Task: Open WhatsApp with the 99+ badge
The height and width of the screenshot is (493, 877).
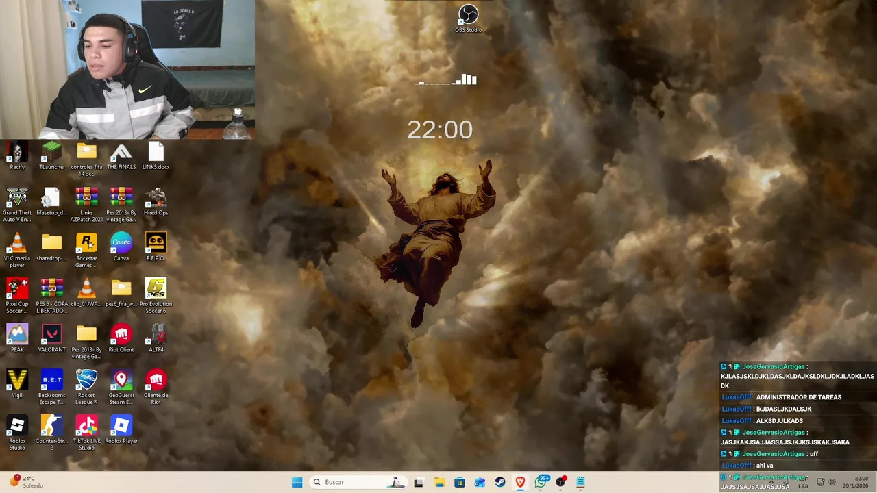Action: [541, 482]
